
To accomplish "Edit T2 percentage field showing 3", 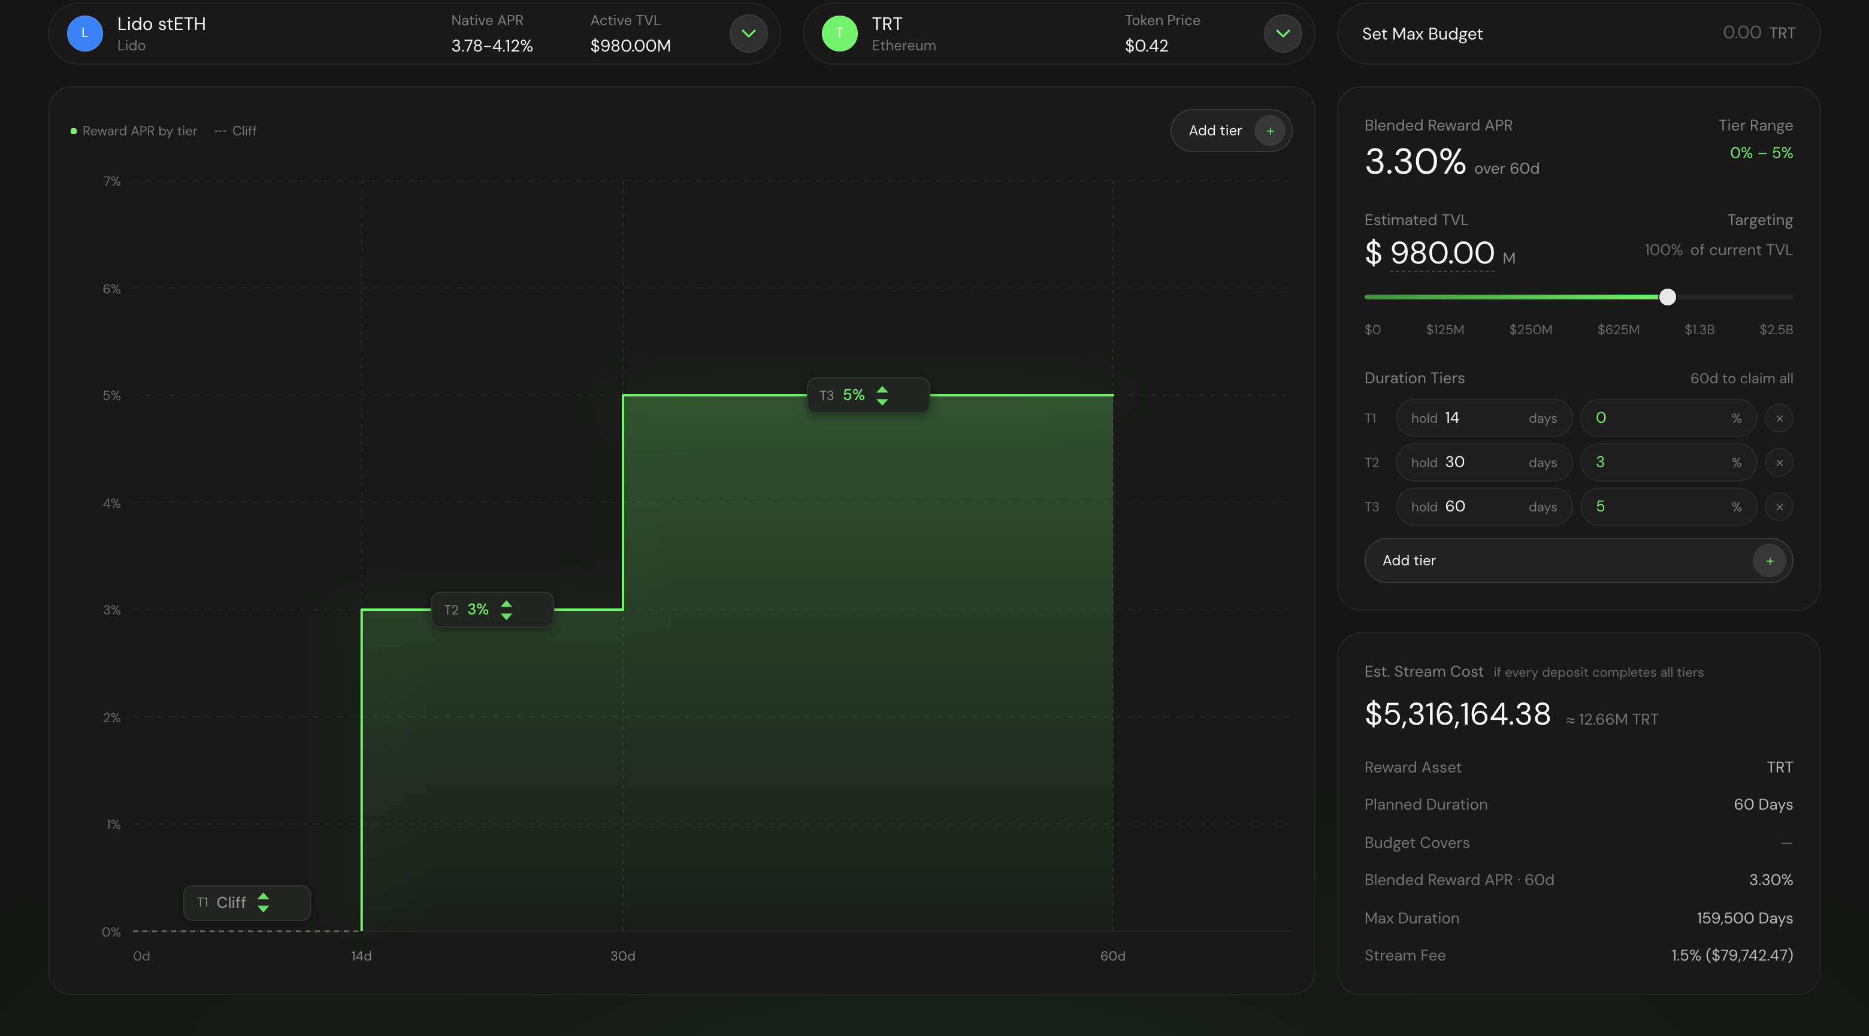I will [1669, 462].
